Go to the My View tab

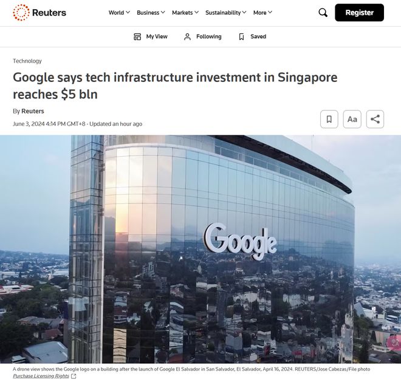tap(151, 36)
